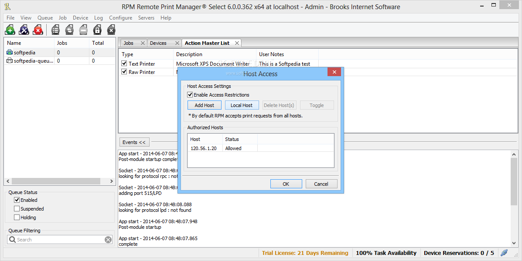
Task: Click the gray minus toolbar icon
Action: point(83,30)
